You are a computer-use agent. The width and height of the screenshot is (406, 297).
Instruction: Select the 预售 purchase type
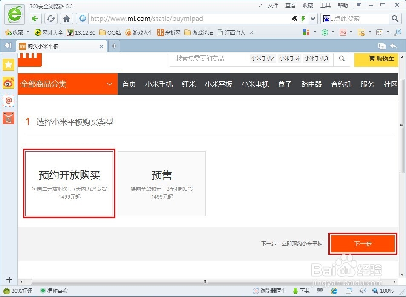coord(162,184)
